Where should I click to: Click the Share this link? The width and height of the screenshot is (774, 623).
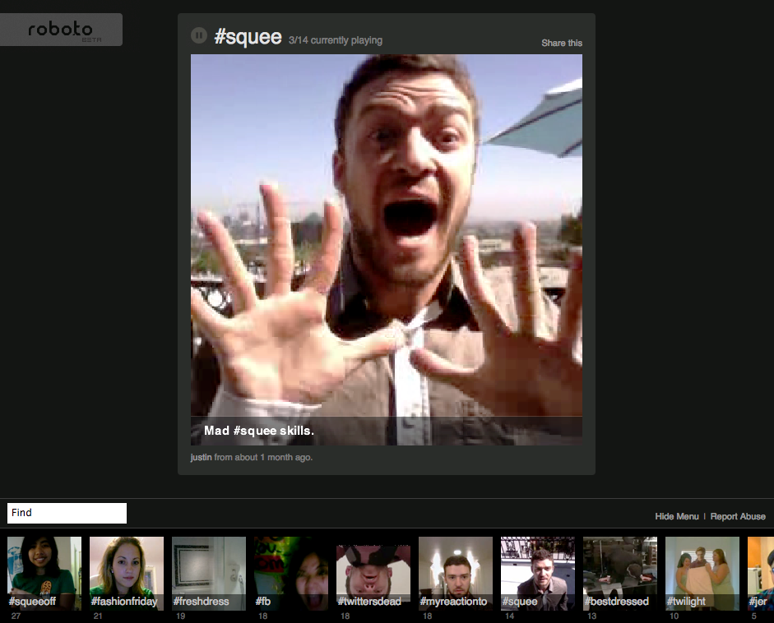click(561, 43)
